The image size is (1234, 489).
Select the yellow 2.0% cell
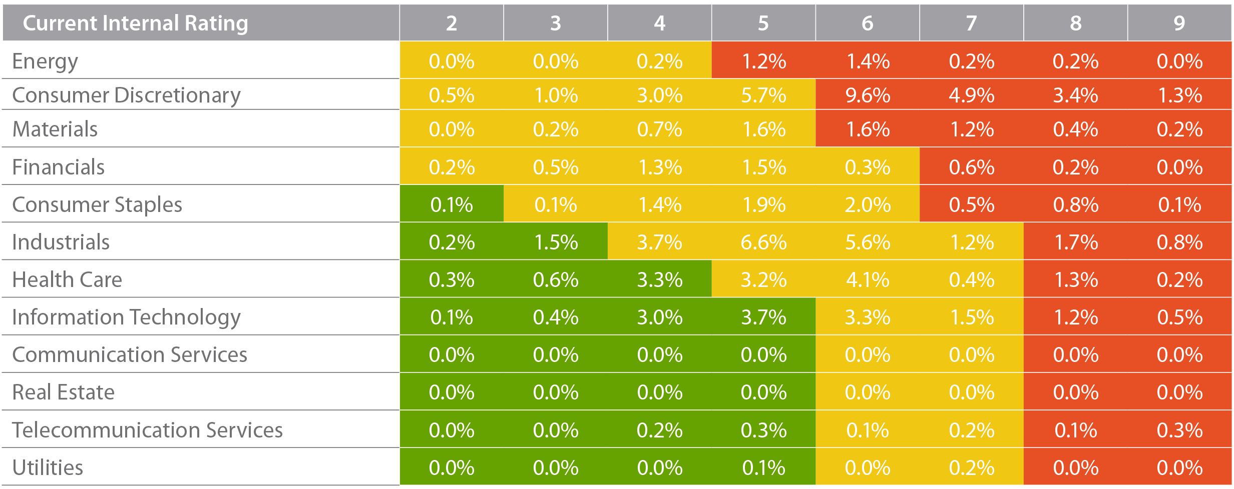point(868,204)
